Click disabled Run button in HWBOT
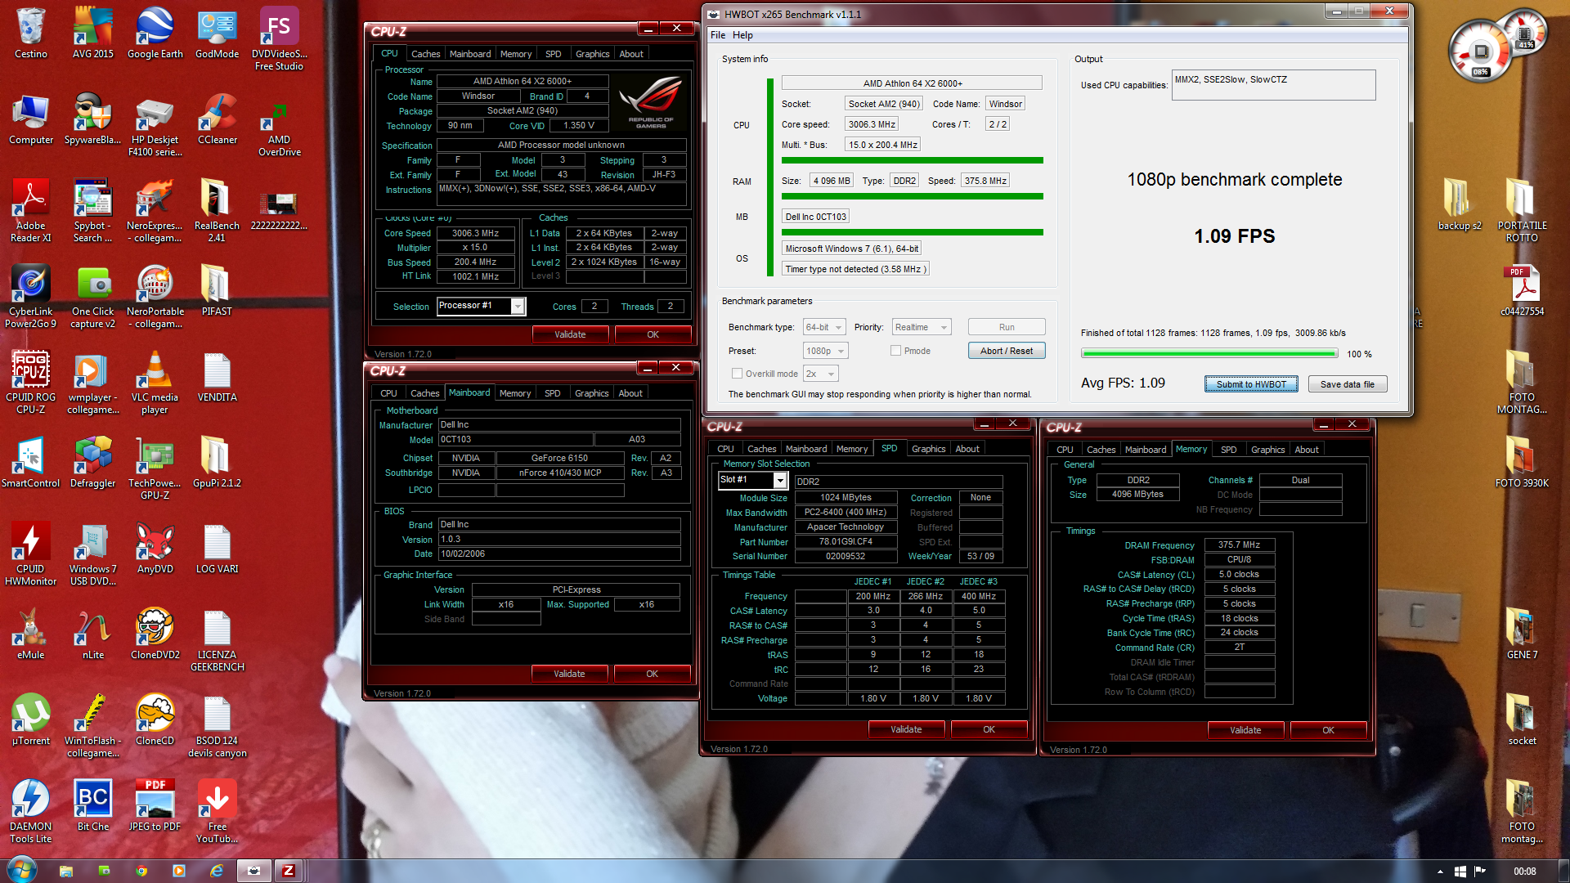The image size is (1570, 883). click(x=1007, y=327)
